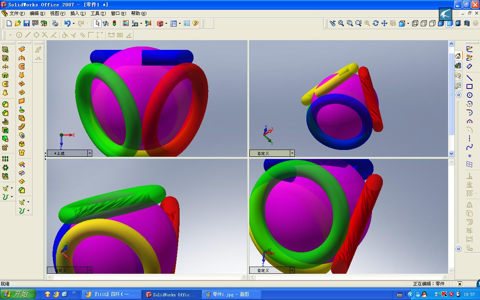The image size is (480, 300).
Task: Click the Standard Views cube icon
Action: coord(402,23)
